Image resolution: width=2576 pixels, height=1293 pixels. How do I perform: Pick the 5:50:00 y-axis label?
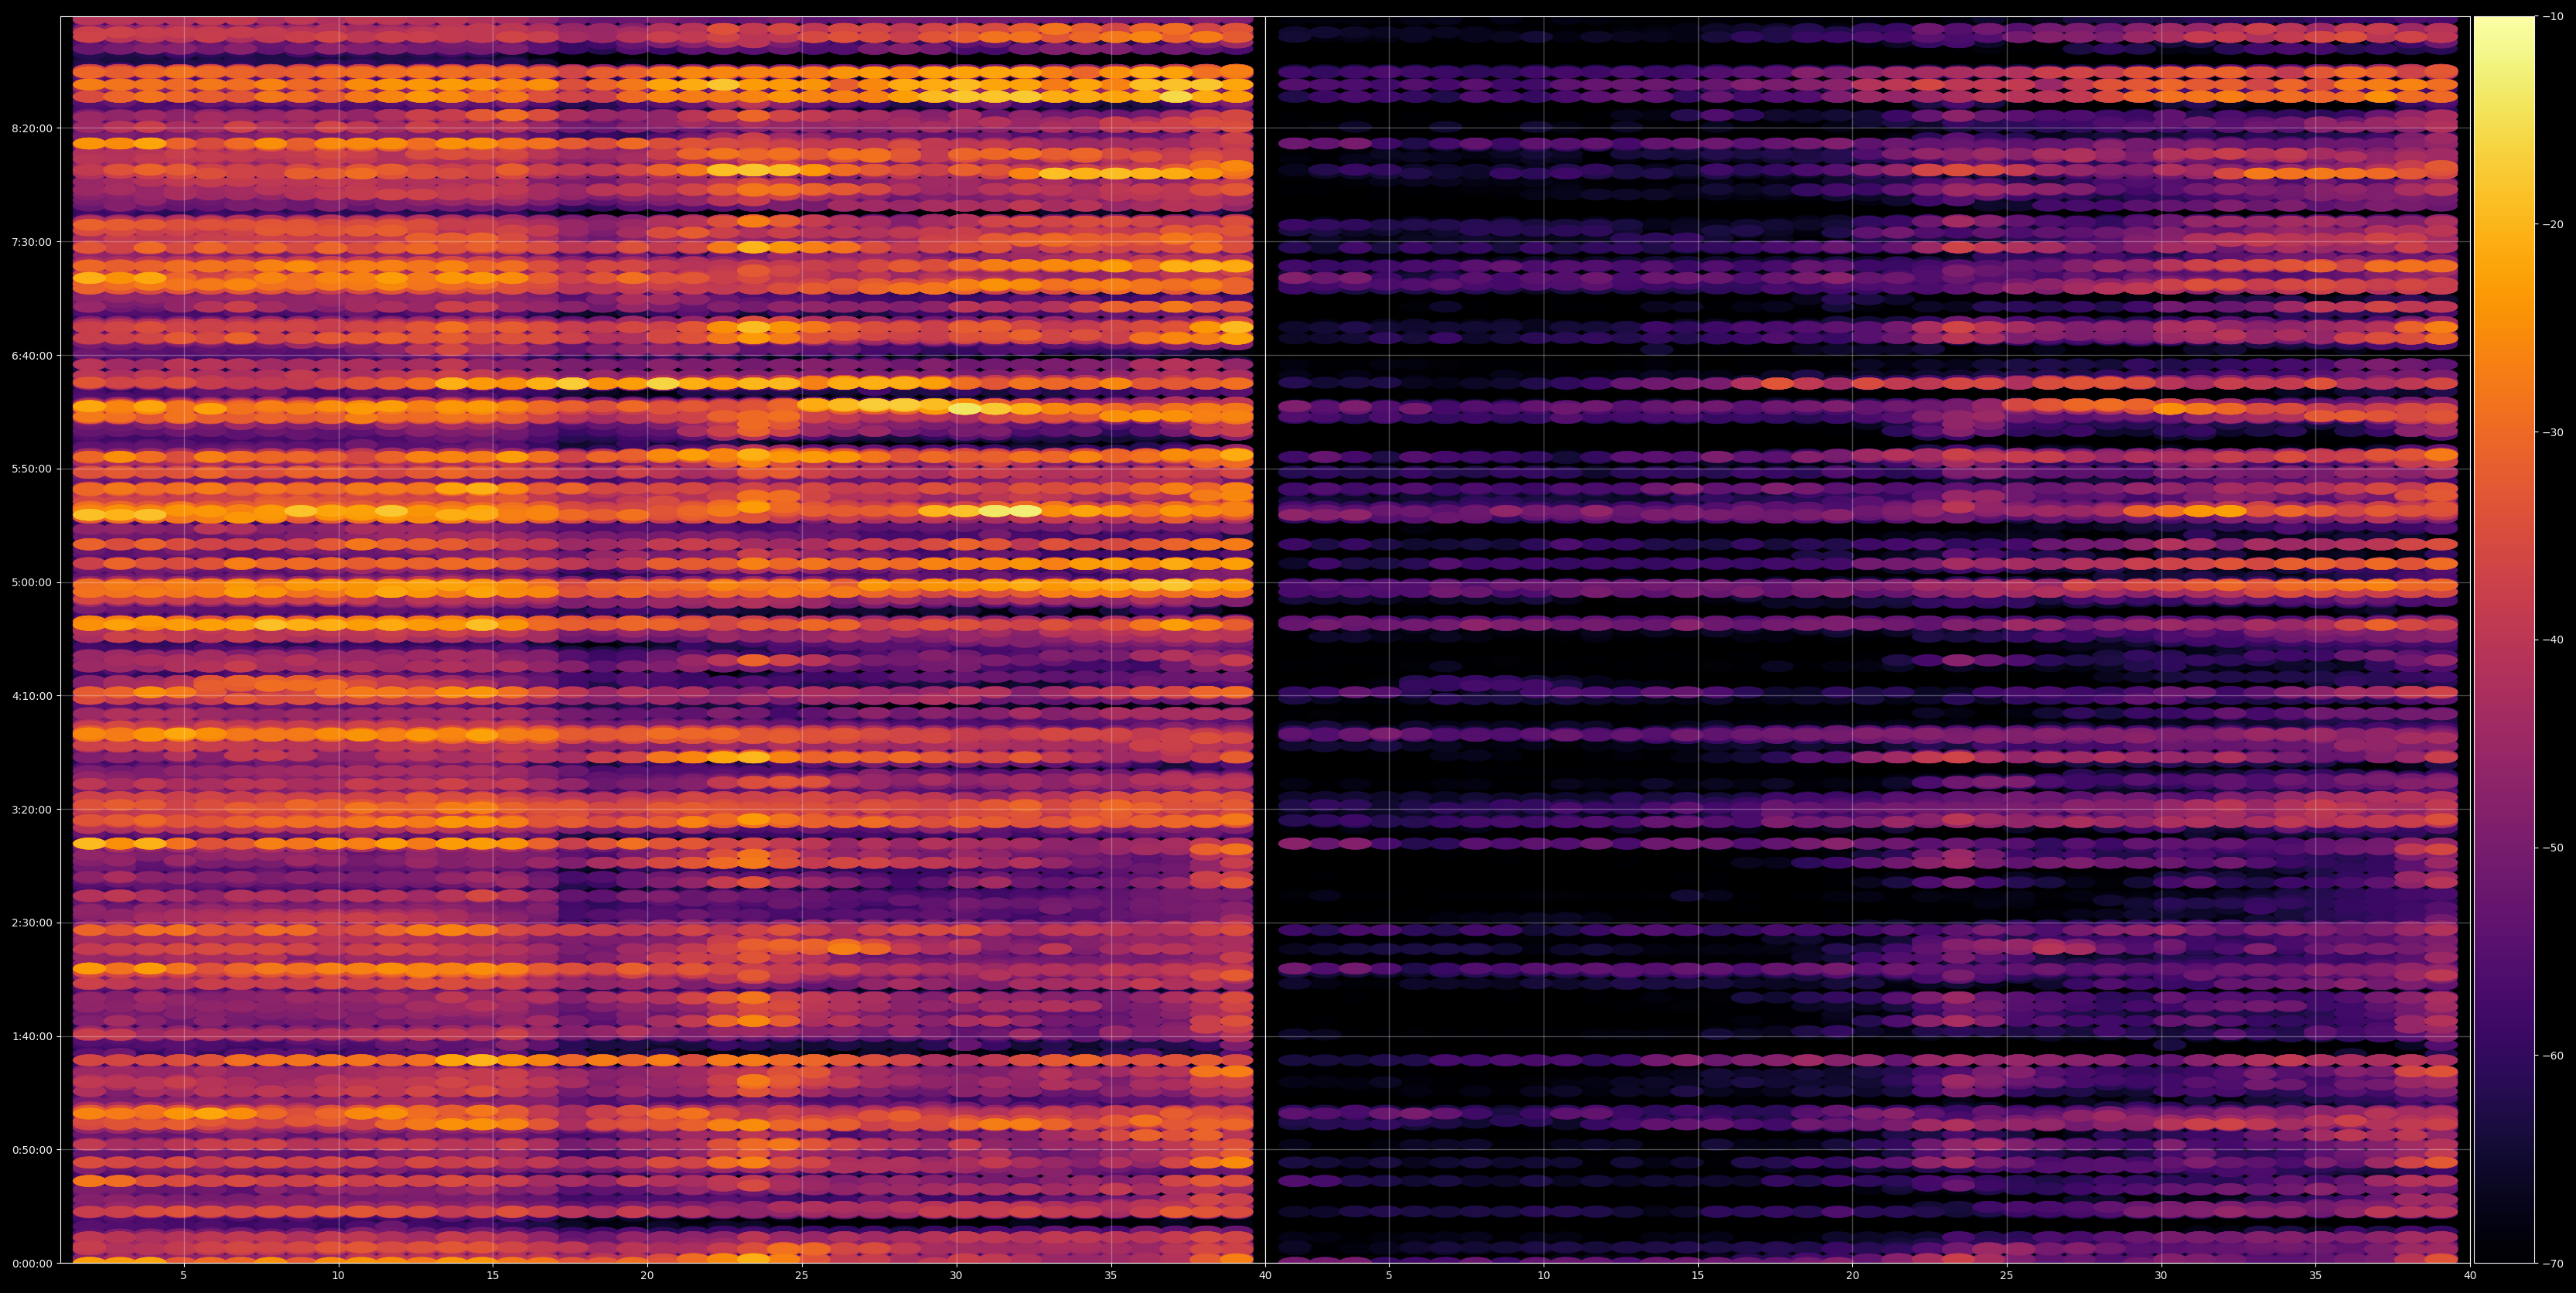(x=31, y=469)
